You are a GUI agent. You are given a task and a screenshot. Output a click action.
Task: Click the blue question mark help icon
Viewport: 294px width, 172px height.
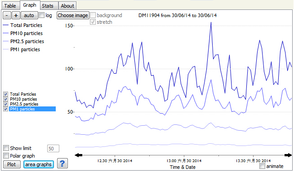pos(62,163)
